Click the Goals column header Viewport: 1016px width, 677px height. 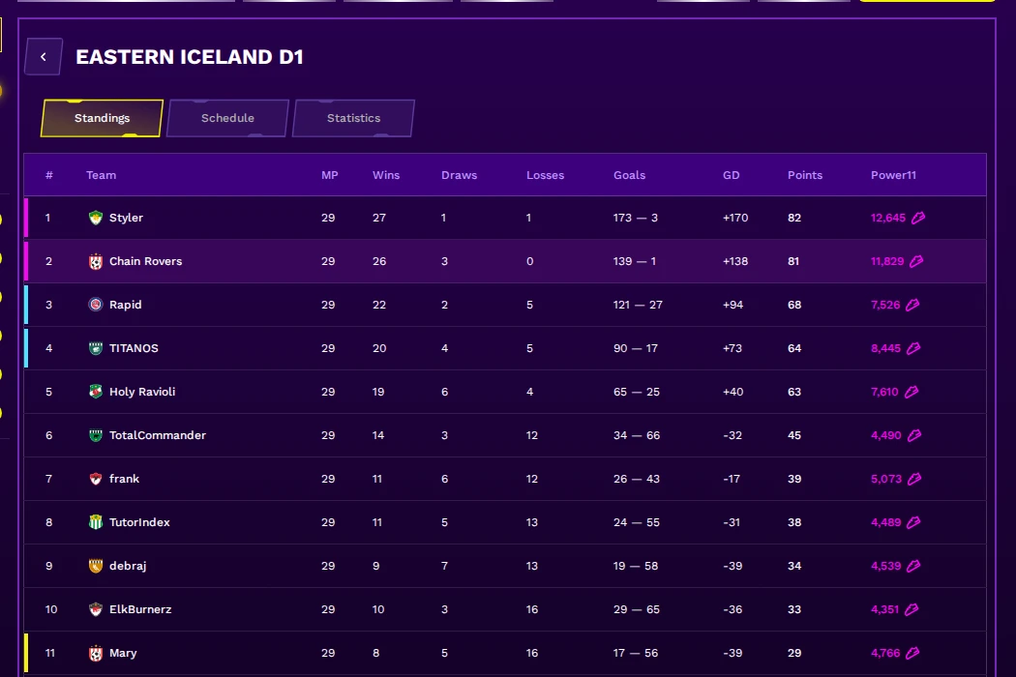[629, 175]
